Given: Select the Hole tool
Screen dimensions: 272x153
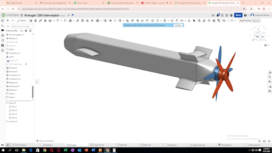Looking at the screenshot, I should tap(87, 20).
